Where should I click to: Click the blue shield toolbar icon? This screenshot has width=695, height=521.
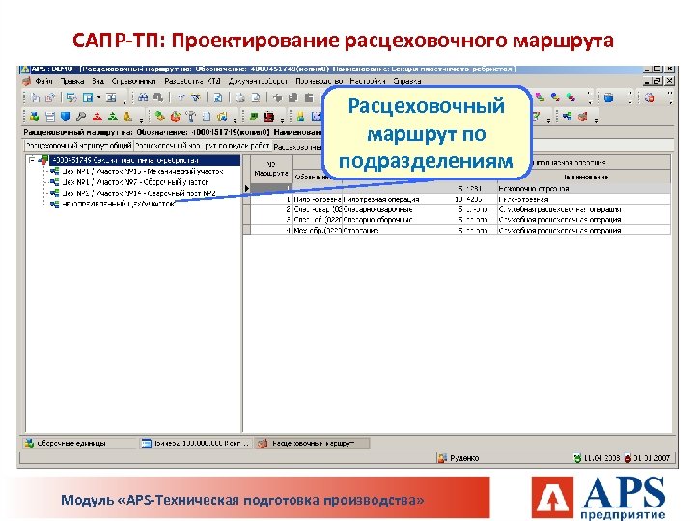(66, 116)
